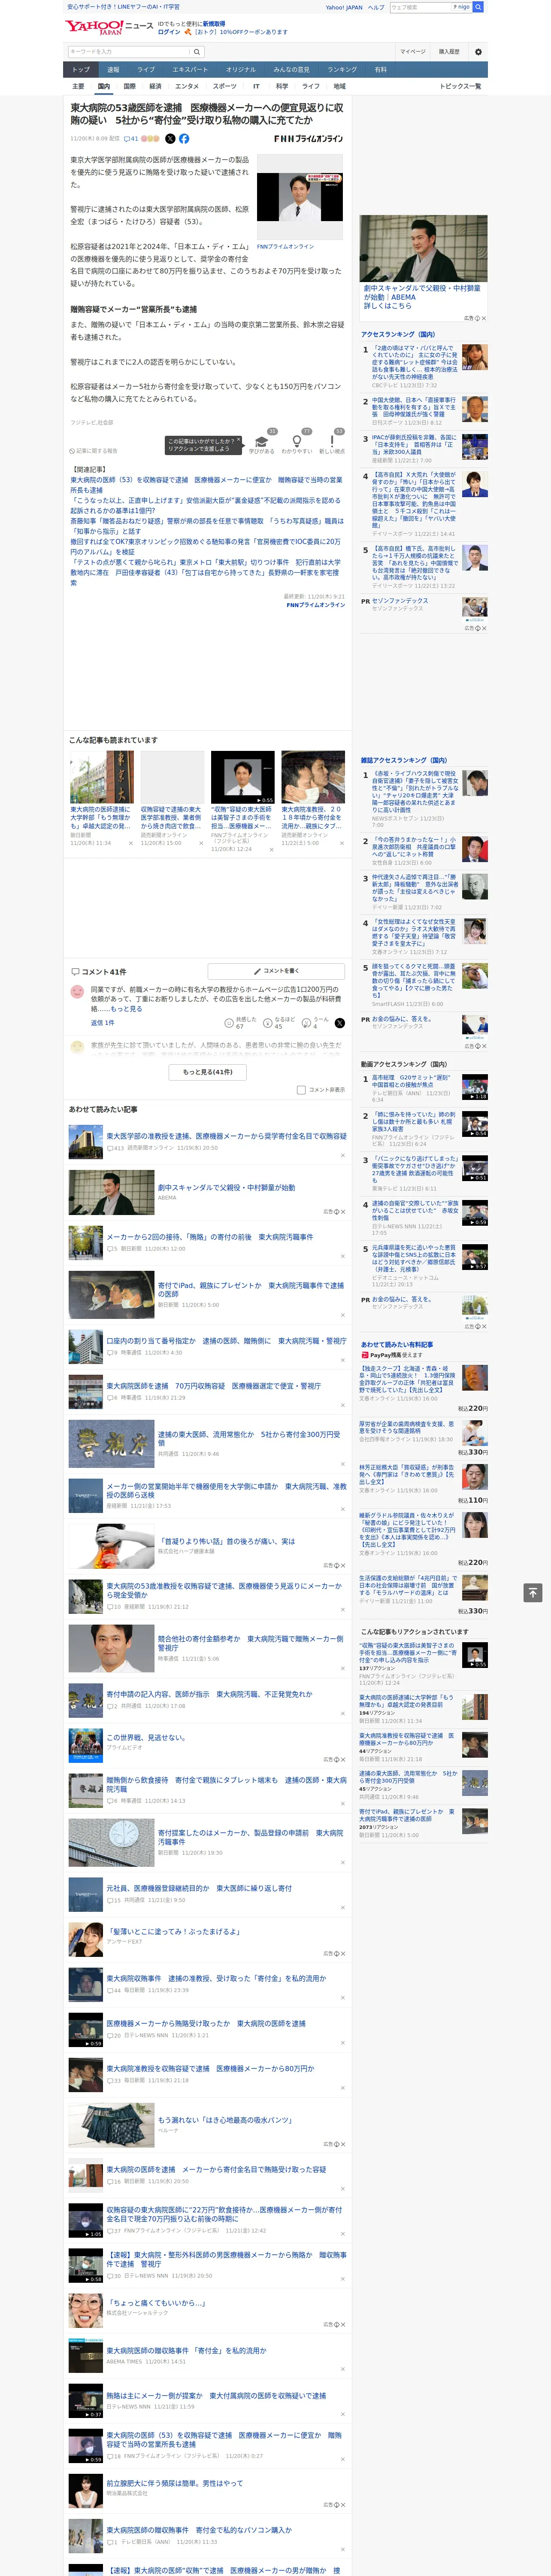Share the article on X
Viewport: 551px width, 2576px height.
click(170, 139)
